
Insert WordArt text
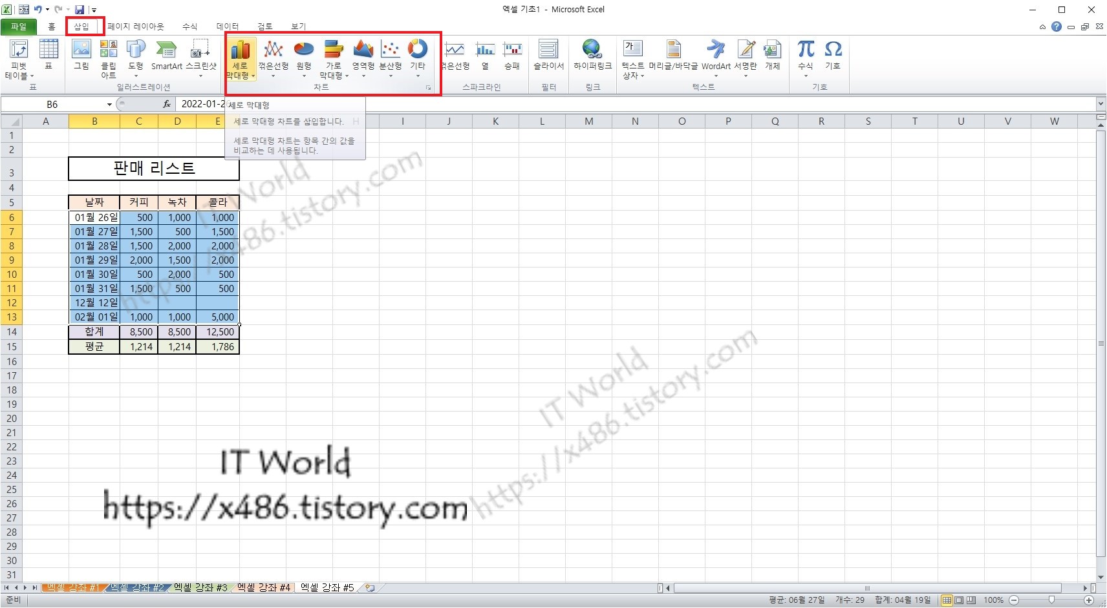point(716,59)
